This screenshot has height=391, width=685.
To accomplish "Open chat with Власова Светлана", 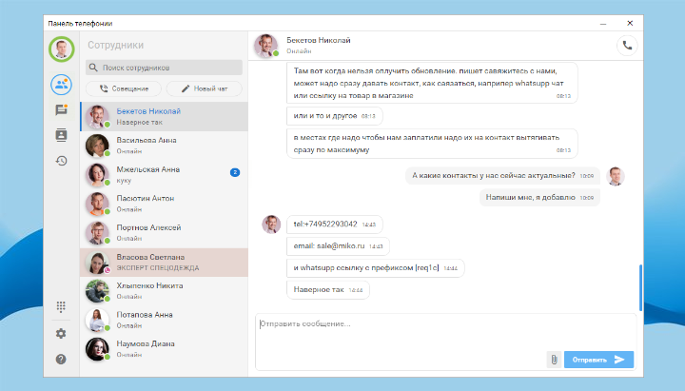I will (x=160, y=262).
